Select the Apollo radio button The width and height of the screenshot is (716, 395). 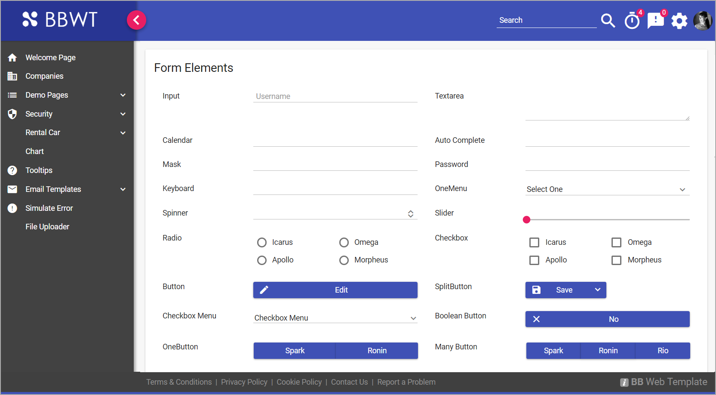tap(262, 260)
